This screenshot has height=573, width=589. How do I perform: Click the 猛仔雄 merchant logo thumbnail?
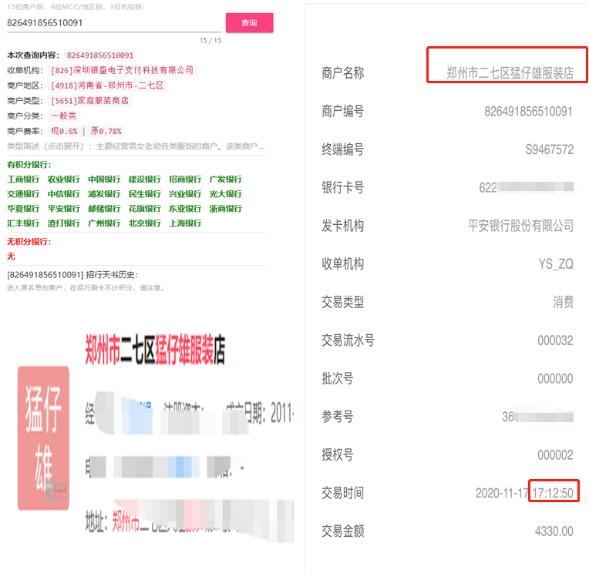(43, 438)
